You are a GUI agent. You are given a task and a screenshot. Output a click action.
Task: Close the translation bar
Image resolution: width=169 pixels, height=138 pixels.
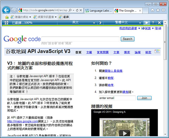tap(159, 23)
